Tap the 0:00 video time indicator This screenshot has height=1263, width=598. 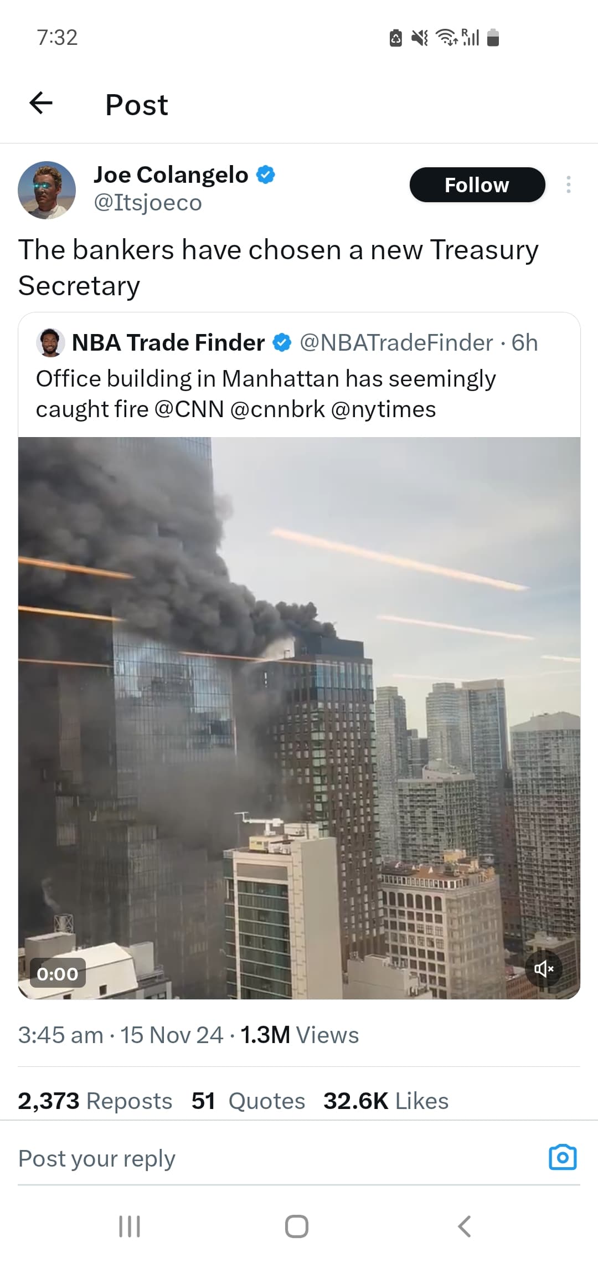[58, 973]
